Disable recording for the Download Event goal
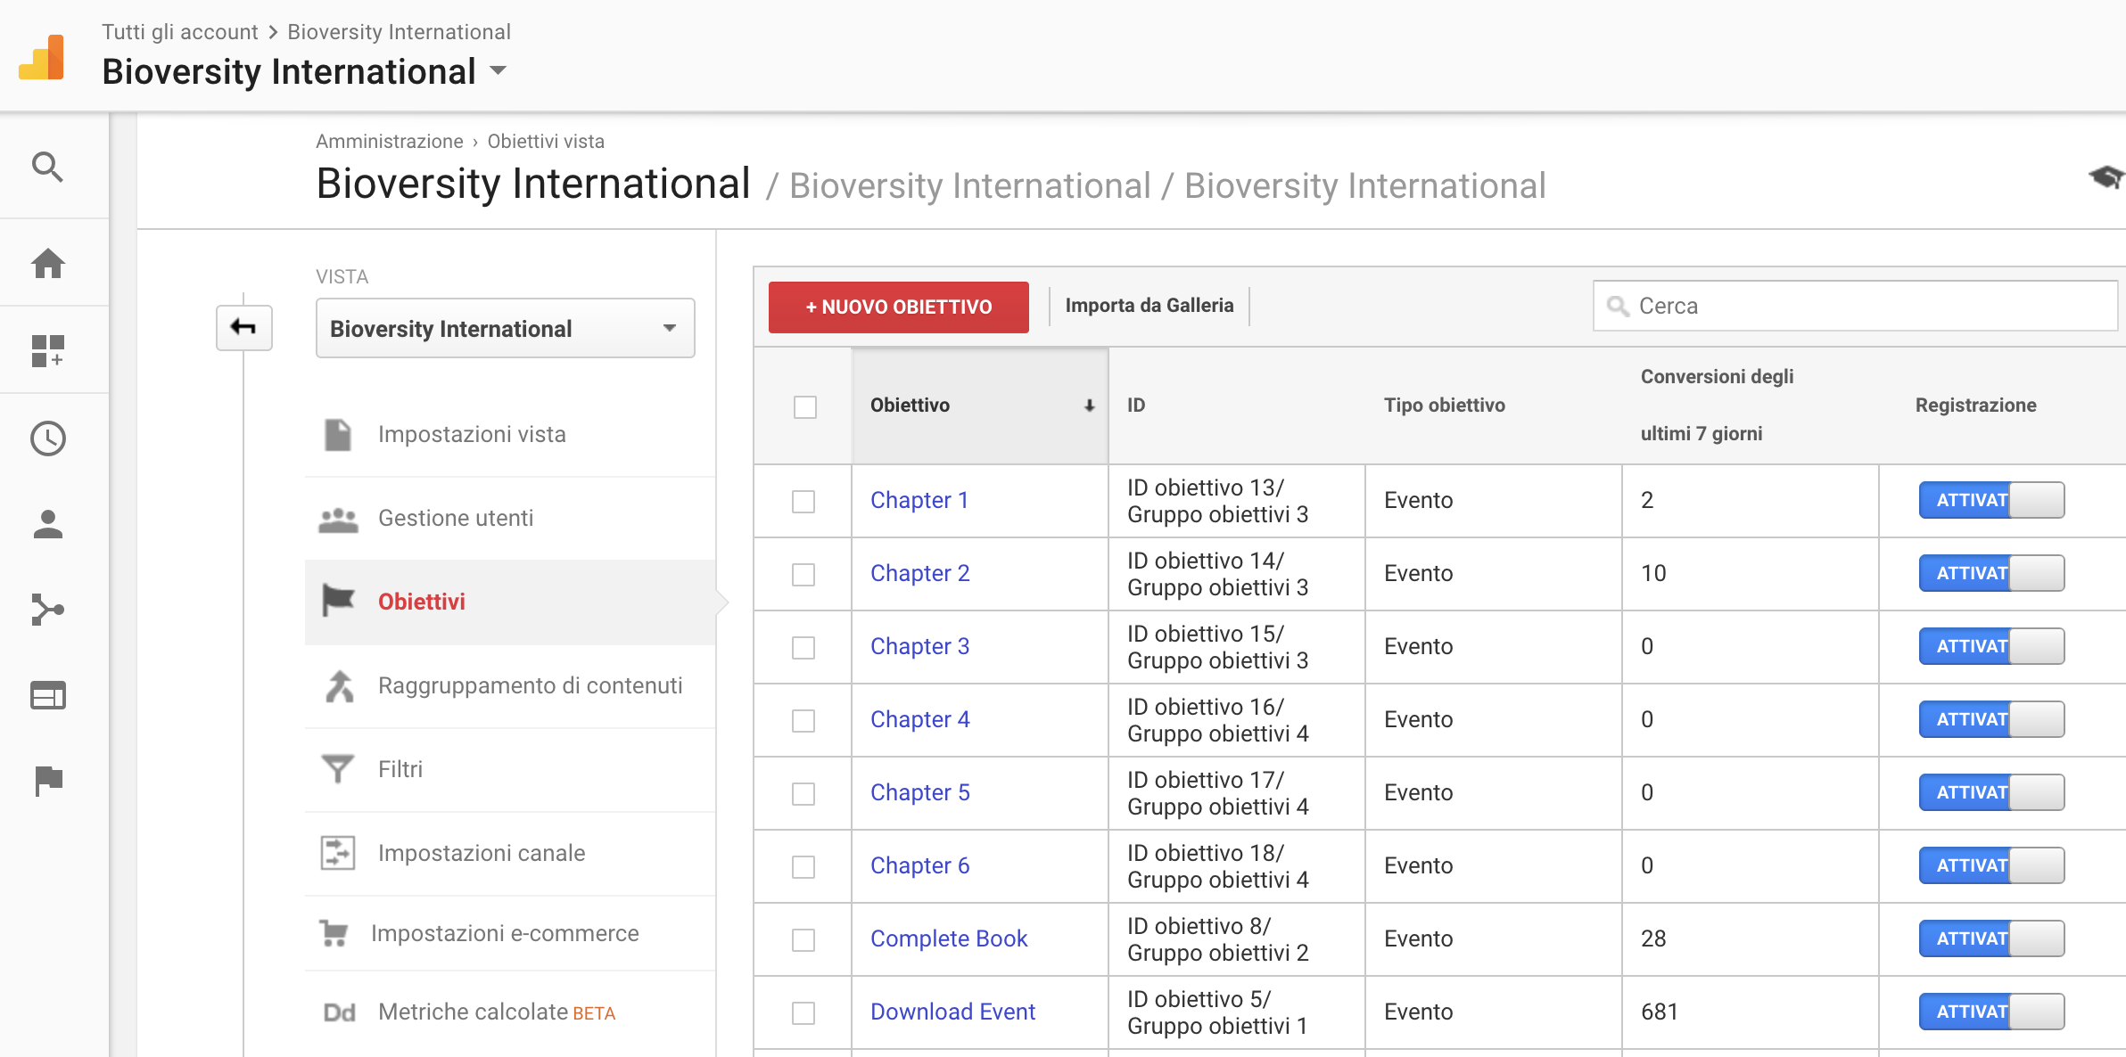Viewport: 2126px width, 1057px height. 1991,1012
